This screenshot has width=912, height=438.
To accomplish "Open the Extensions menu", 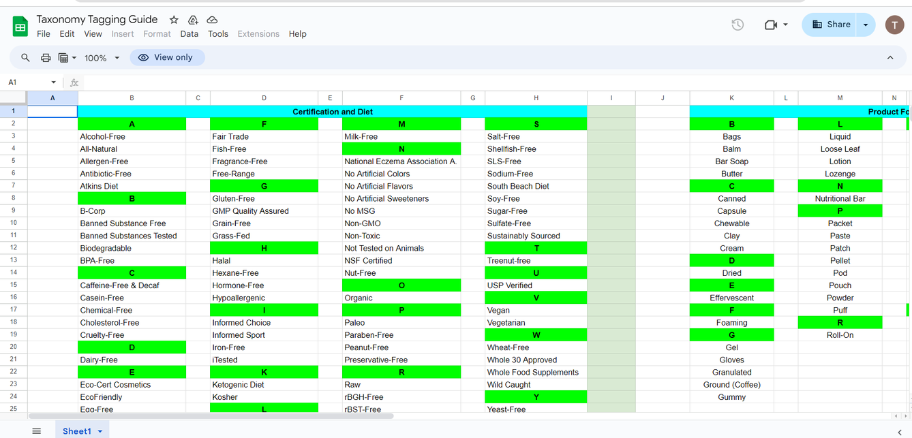I will pyautogui.click(x=258, y=34).
